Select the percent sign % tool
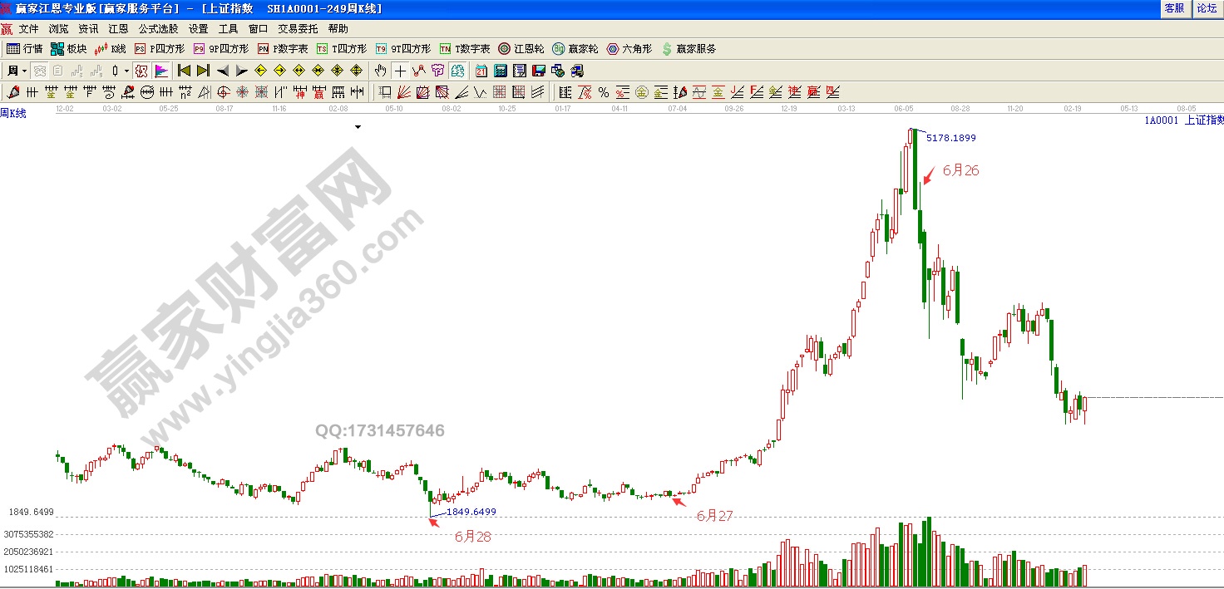 click(603, 92)
